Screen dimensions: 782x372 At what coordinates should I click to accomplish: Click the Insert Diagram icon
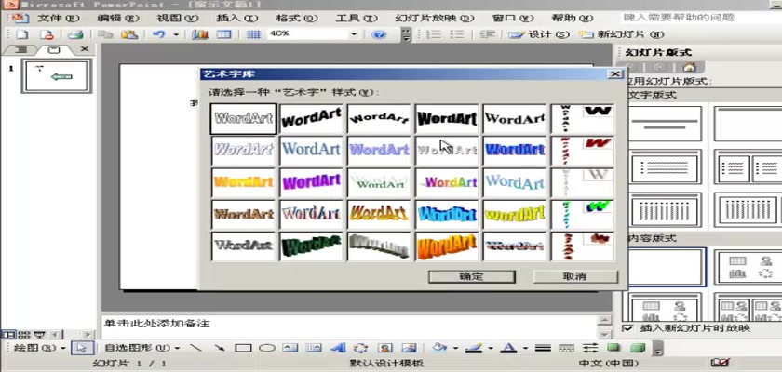(x=360, y=348)
